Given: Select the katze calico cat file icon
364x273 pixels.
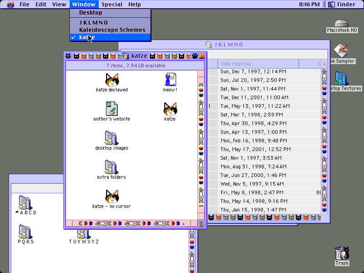Looking at the screenshot, I should pyautogui.click(x=170, y=109).
